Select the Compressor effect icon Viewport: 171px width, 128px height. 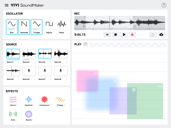(44, 99)
